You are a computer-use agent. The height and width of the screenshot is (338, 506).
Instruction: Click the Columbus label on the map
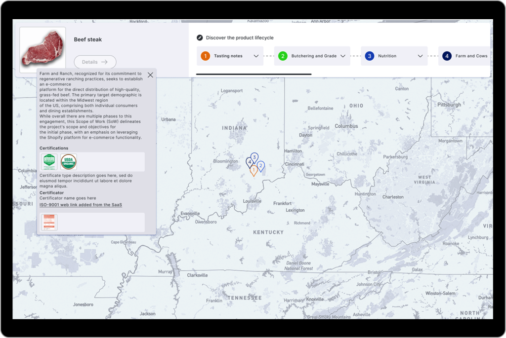[346, 126]
